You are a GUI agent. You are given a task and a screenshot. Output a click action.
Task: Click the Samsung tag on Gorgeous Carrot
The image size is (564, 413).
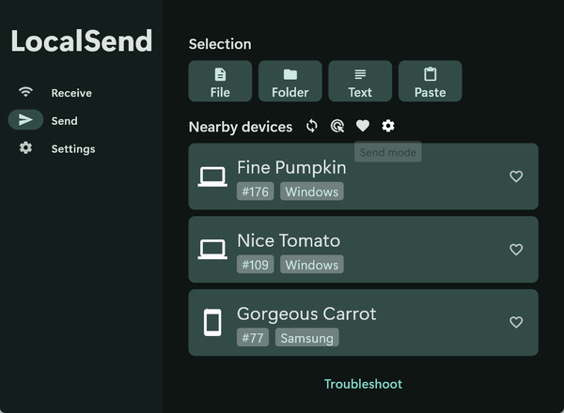point(306,338)
